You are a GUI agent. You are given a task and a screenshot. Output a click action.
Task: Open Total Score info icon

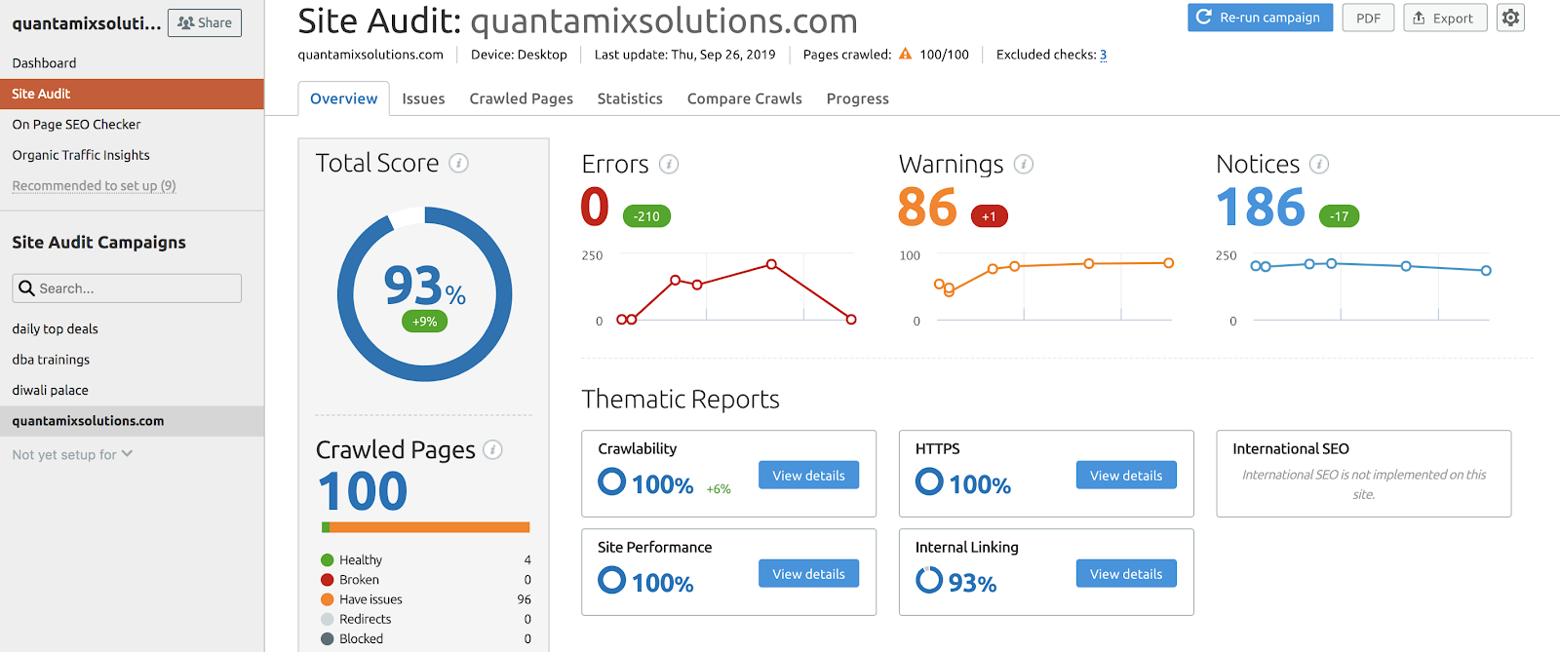coord(458,163)
